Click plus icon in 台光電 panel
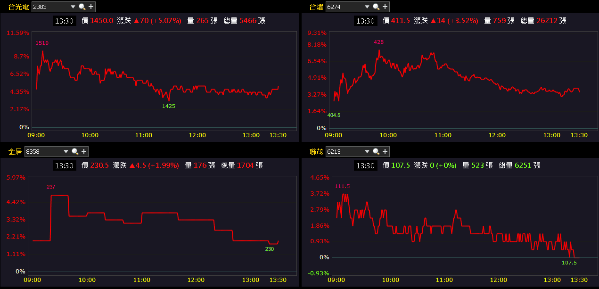599x289 pixels. (91, 7)
